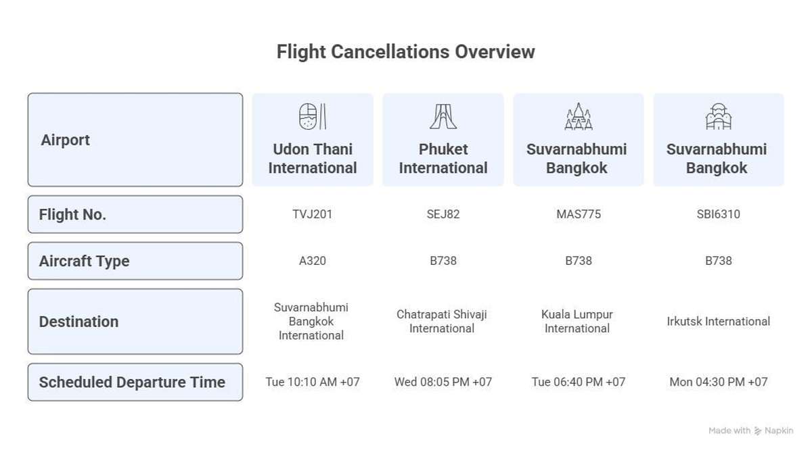Click the Flight Cancellations Overview title
Image resolution: width=812 pixels, height=452 pixels.
coord(405,51)
